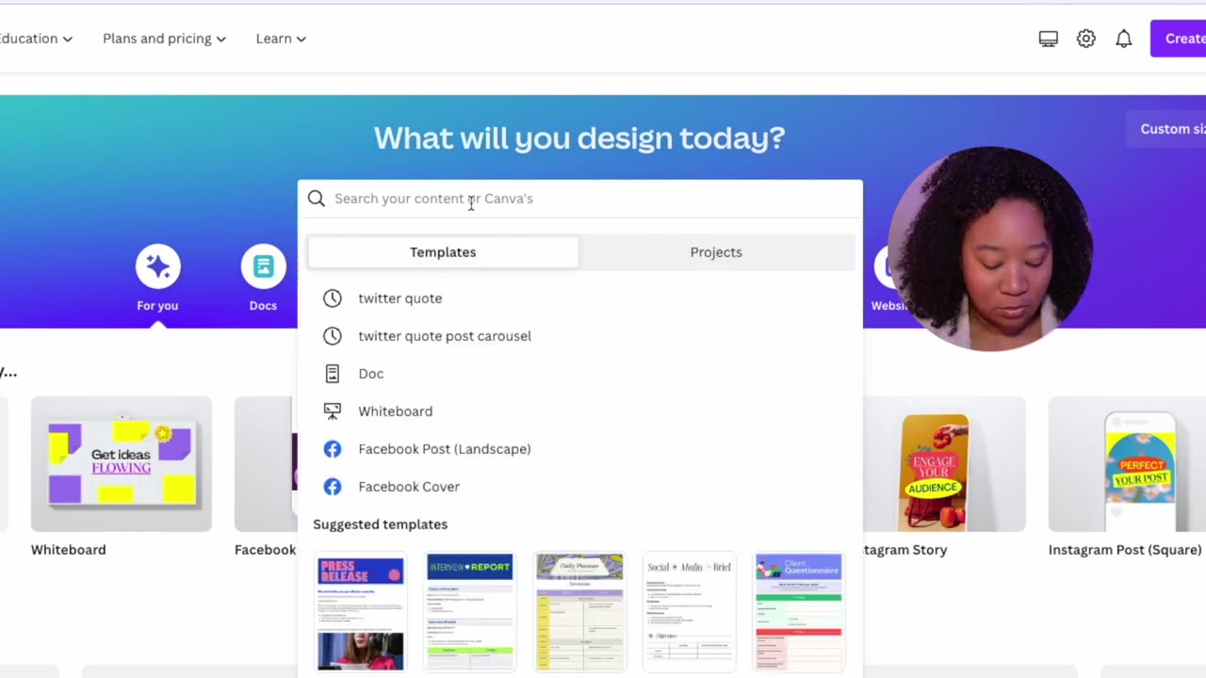Open the Interview Report template thumbnail
The width and height of the screenshot is (1206, 678).
tap(470, 613)
